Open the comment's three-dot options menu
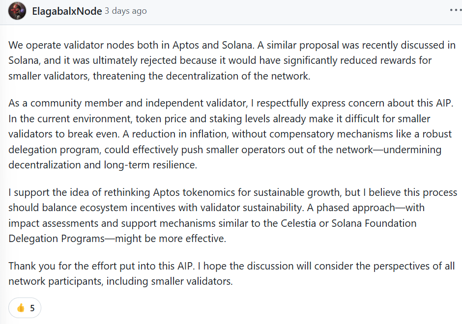Viewport: 462px width, 324px height. click(x=456, y=10)
